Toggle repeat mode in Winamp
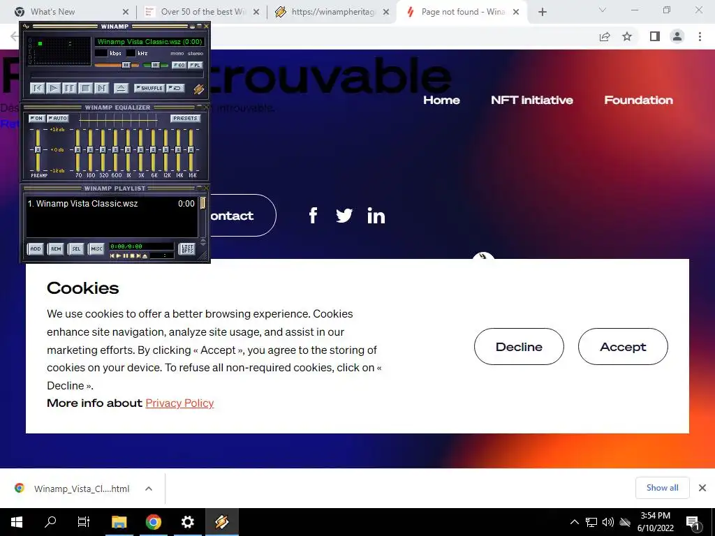 point(175,89)
